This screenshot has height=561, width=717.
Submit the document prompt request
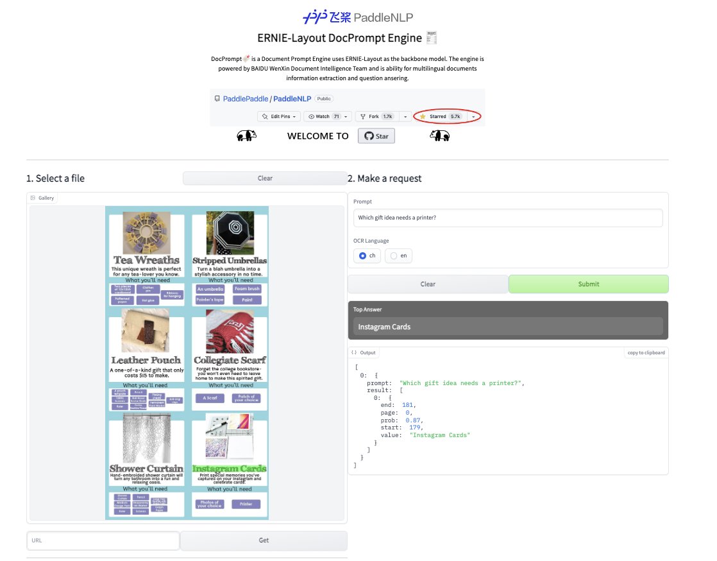(x=587, y=284)
